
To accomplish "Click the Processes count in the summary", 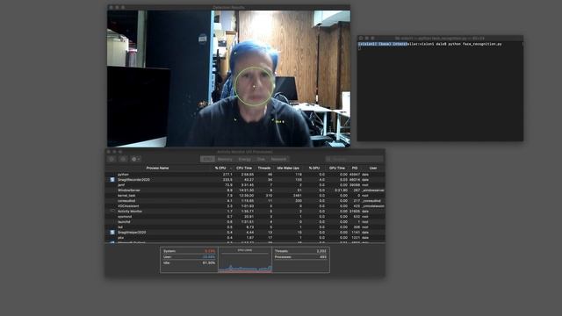I will (323, 257).
